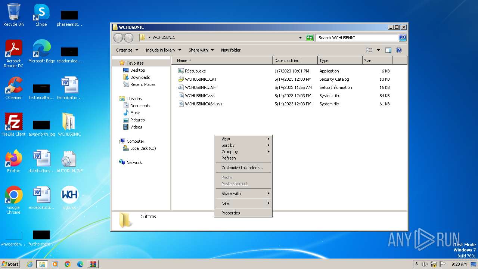Sort files by the Name column
The width and height of the screenshot is (478, 269).
tap(222, 61)
